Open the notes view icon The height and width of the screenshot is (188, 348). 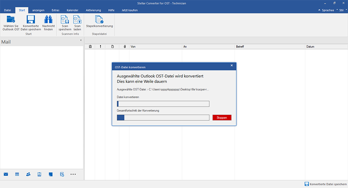point(51,174)
